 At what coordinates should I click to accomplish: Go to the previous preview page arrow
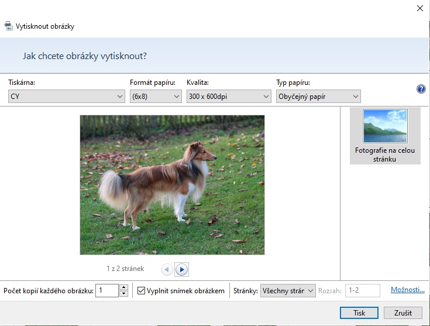click(167, 269)
